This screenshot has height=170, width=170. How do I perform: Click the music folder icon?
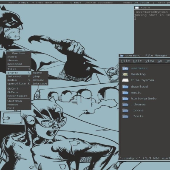125,93
